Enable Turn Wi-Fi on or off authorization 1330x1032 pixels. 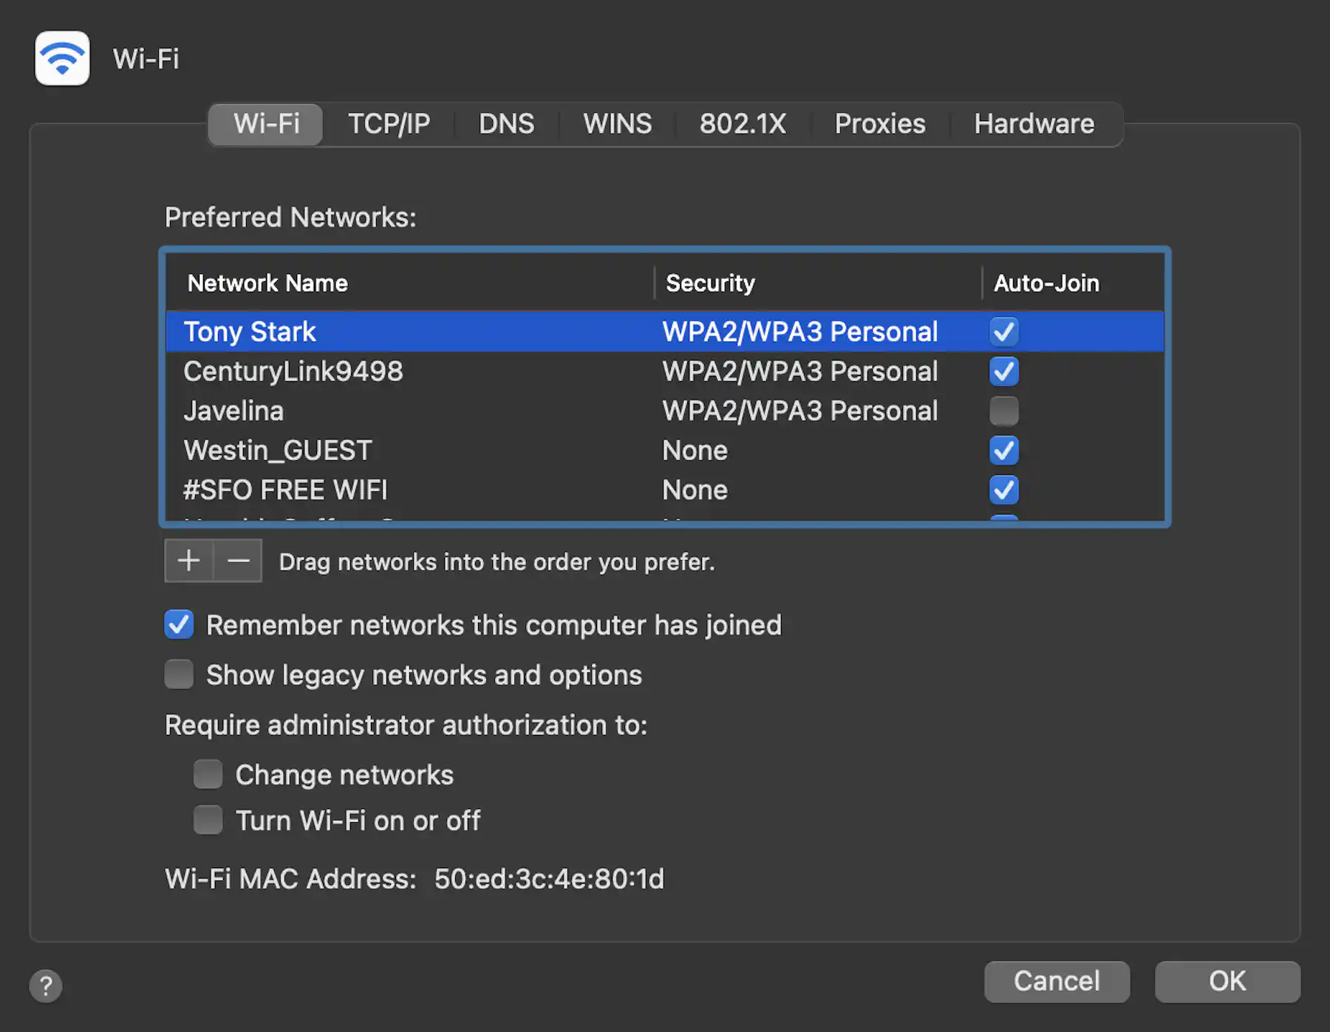208,820
